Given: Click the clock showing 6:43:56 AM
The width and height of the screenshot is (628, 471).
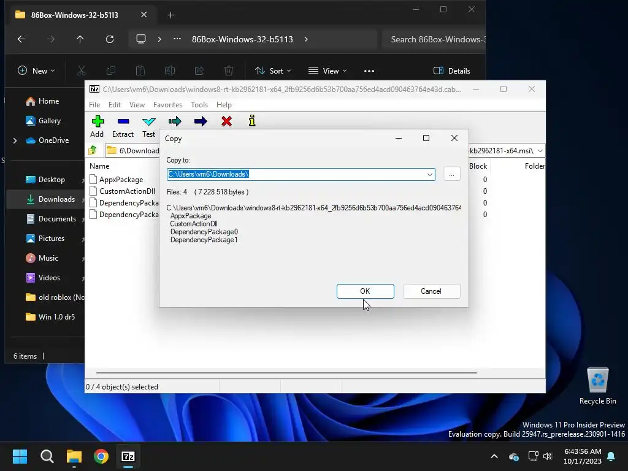Looking at the screenshot, I should click(583, 451).
